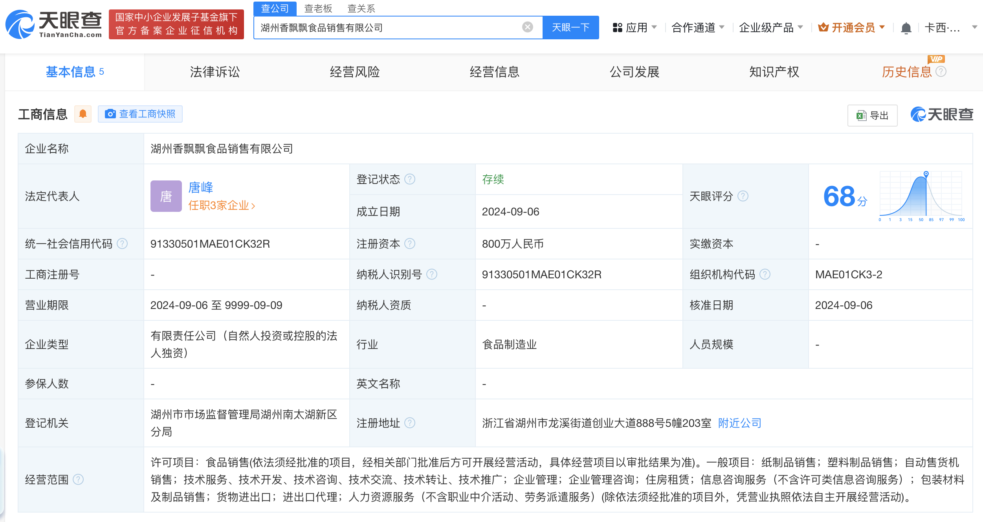Viewport: 983px width, 522px height.
Task: Open the notification bell
Action: pyautogui.click(x=906, y=28)
